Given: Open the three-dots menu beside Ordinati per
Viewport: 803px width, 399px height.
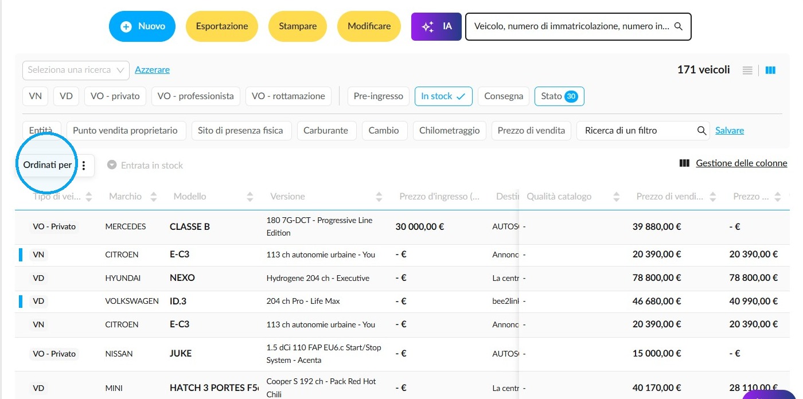Looking at the screenshot, I should (84, 165).
